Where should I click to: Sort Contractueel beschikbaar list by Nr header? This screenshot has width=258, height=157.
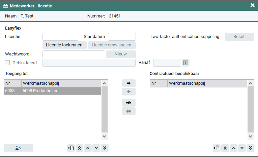(x=158, y=83)
